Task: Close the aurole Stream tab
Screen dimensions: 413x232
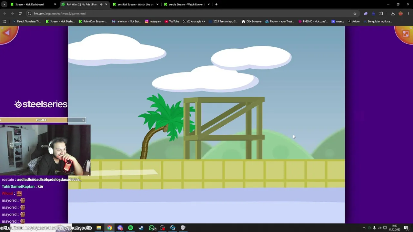Action: click(x=208, y=5)
